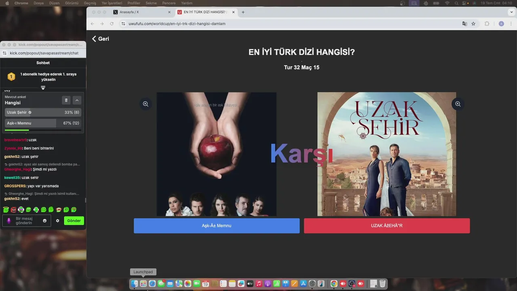Click the Uzak Şehir poster image
Image resolution: width=517 pixels, height=291 pixels.
coord(387,154)
